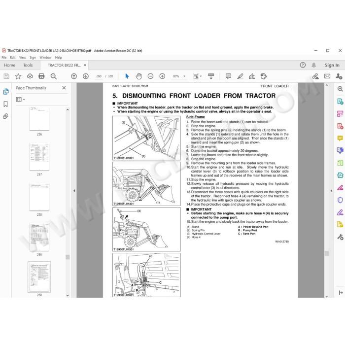Click the document scrollbar down arrow
Screen dimensions: 345x345
(x=327, y=296)
